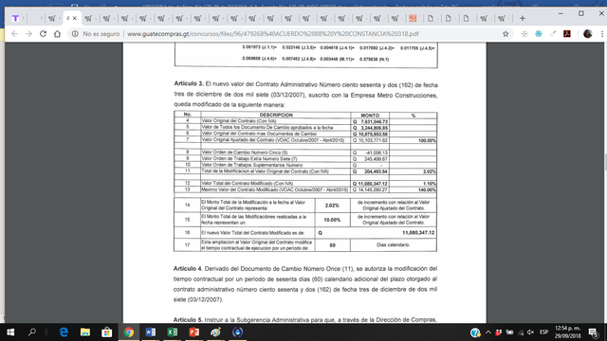Open File Explorer from taskbar
Viewport: 607px width, 341px height.
click(85, 332)
